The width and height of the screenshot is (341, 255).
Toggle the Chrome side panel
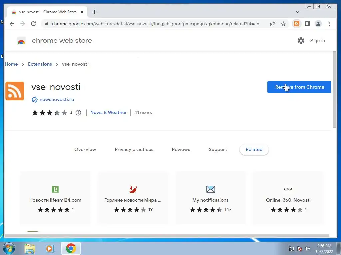pos(307,24)
